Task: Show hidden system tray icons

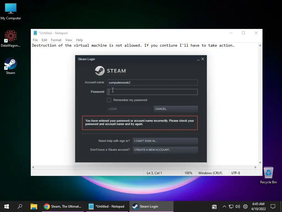Action: [x=224, y=206]
